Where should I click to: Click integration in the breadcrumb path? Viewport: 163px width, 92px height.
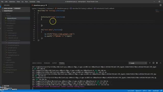(42, 8)
